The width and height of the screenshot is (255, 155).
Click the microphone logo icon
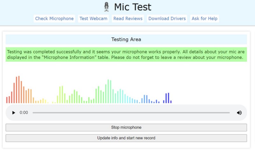click(106, 7)
